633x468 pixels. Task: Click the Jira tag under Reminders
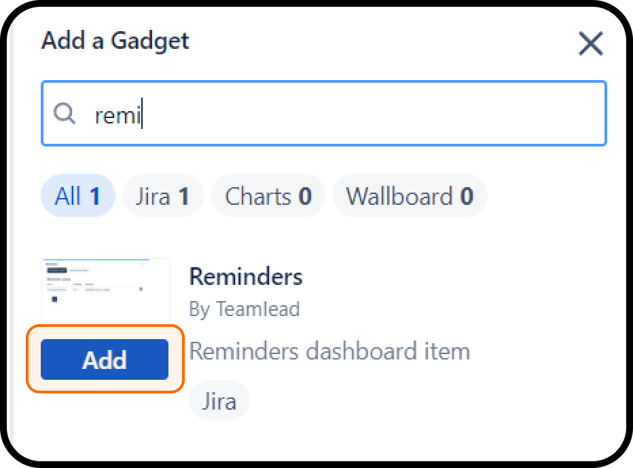tap(219, 401)
